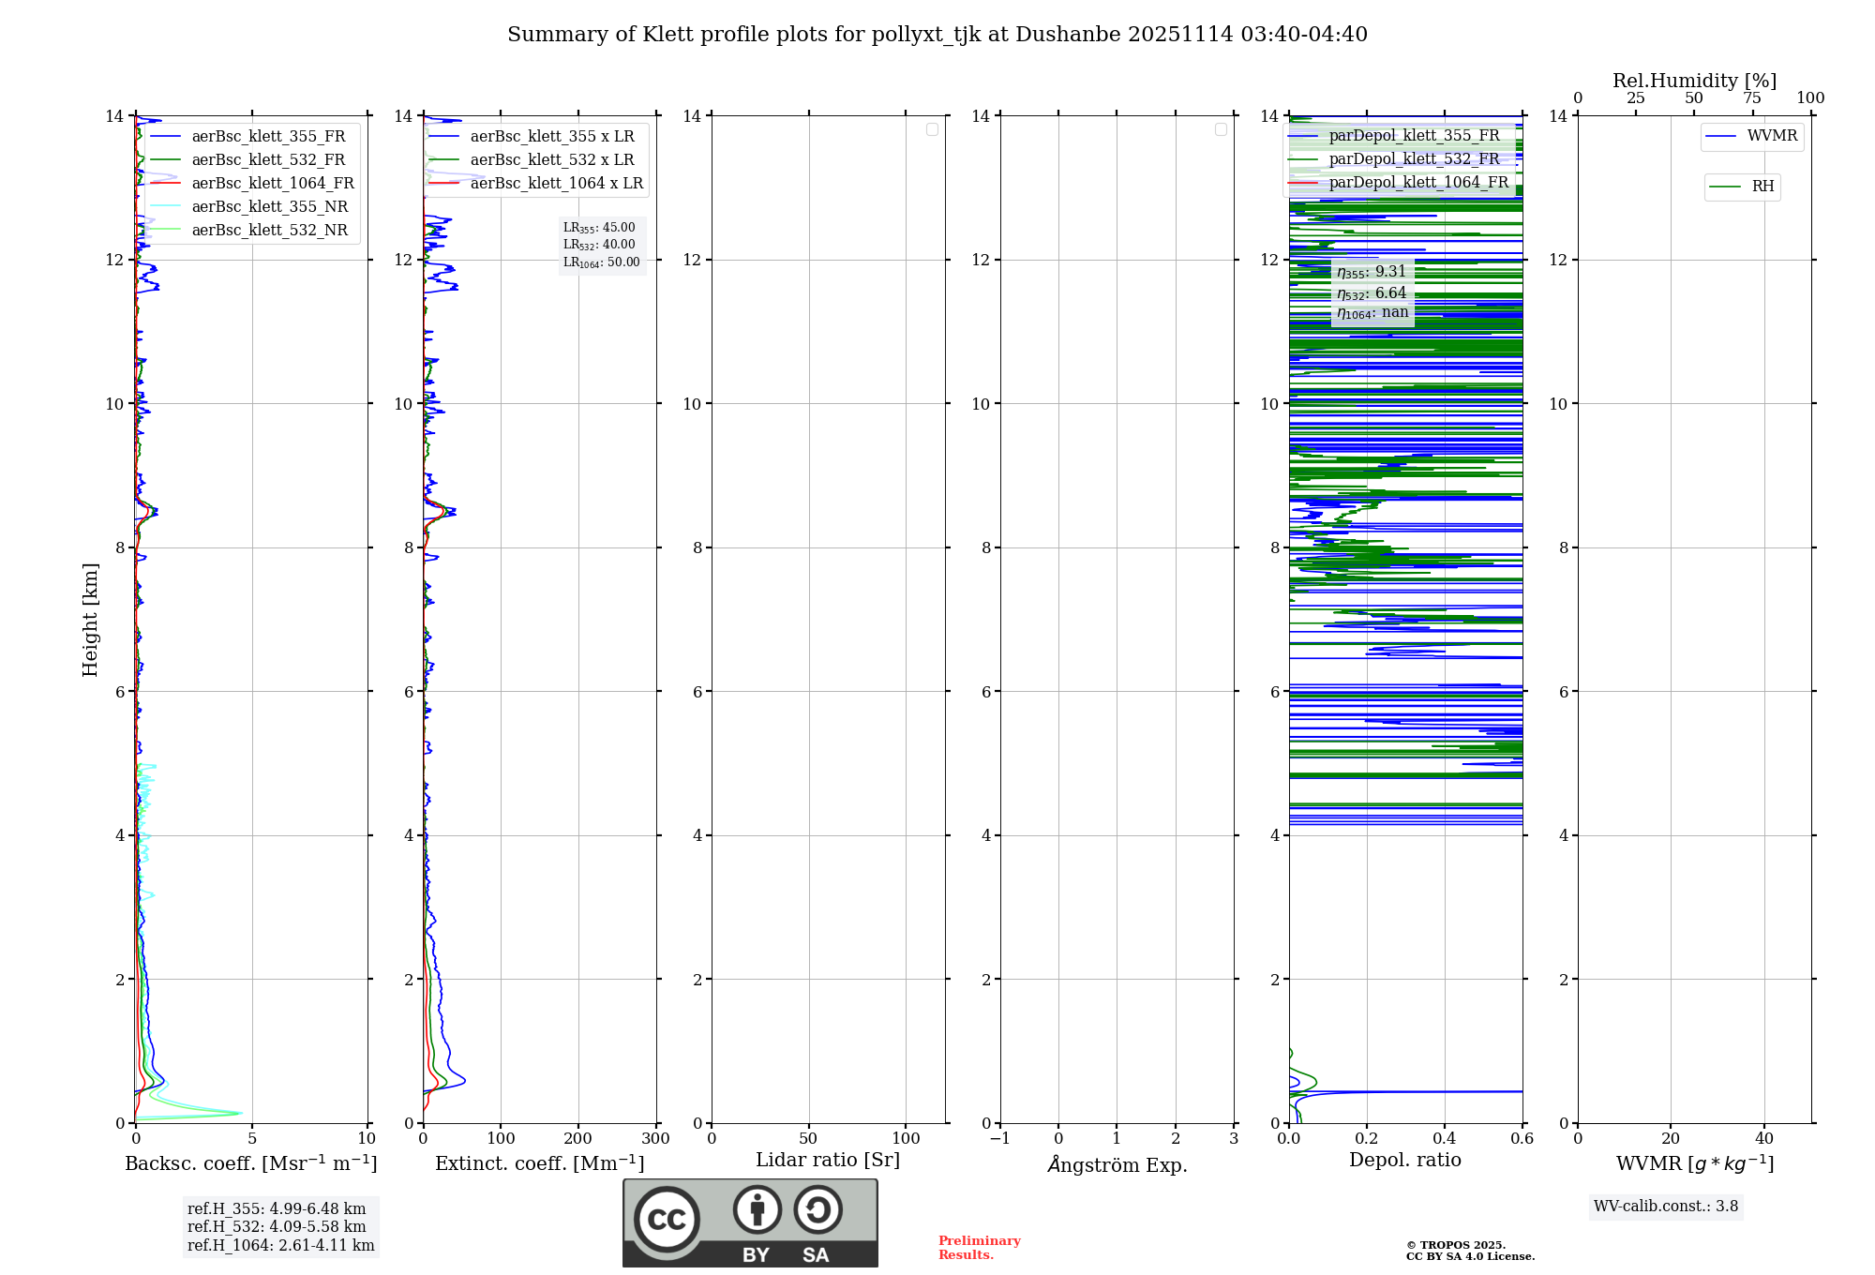Screen dimensions: 1875x1275
Task: Select the aerBsc_klett_532_NR legend entry
Action: 269,231
